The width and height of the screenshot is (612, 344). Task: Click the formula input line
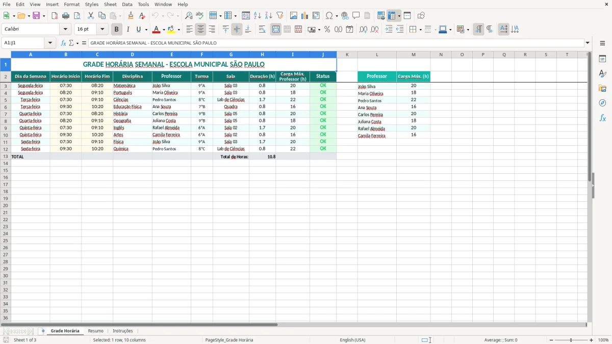pos(336,43)
